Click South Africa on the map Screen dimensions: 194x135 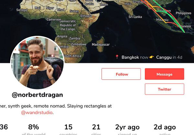pyautogui.click(x=72, y=56)
